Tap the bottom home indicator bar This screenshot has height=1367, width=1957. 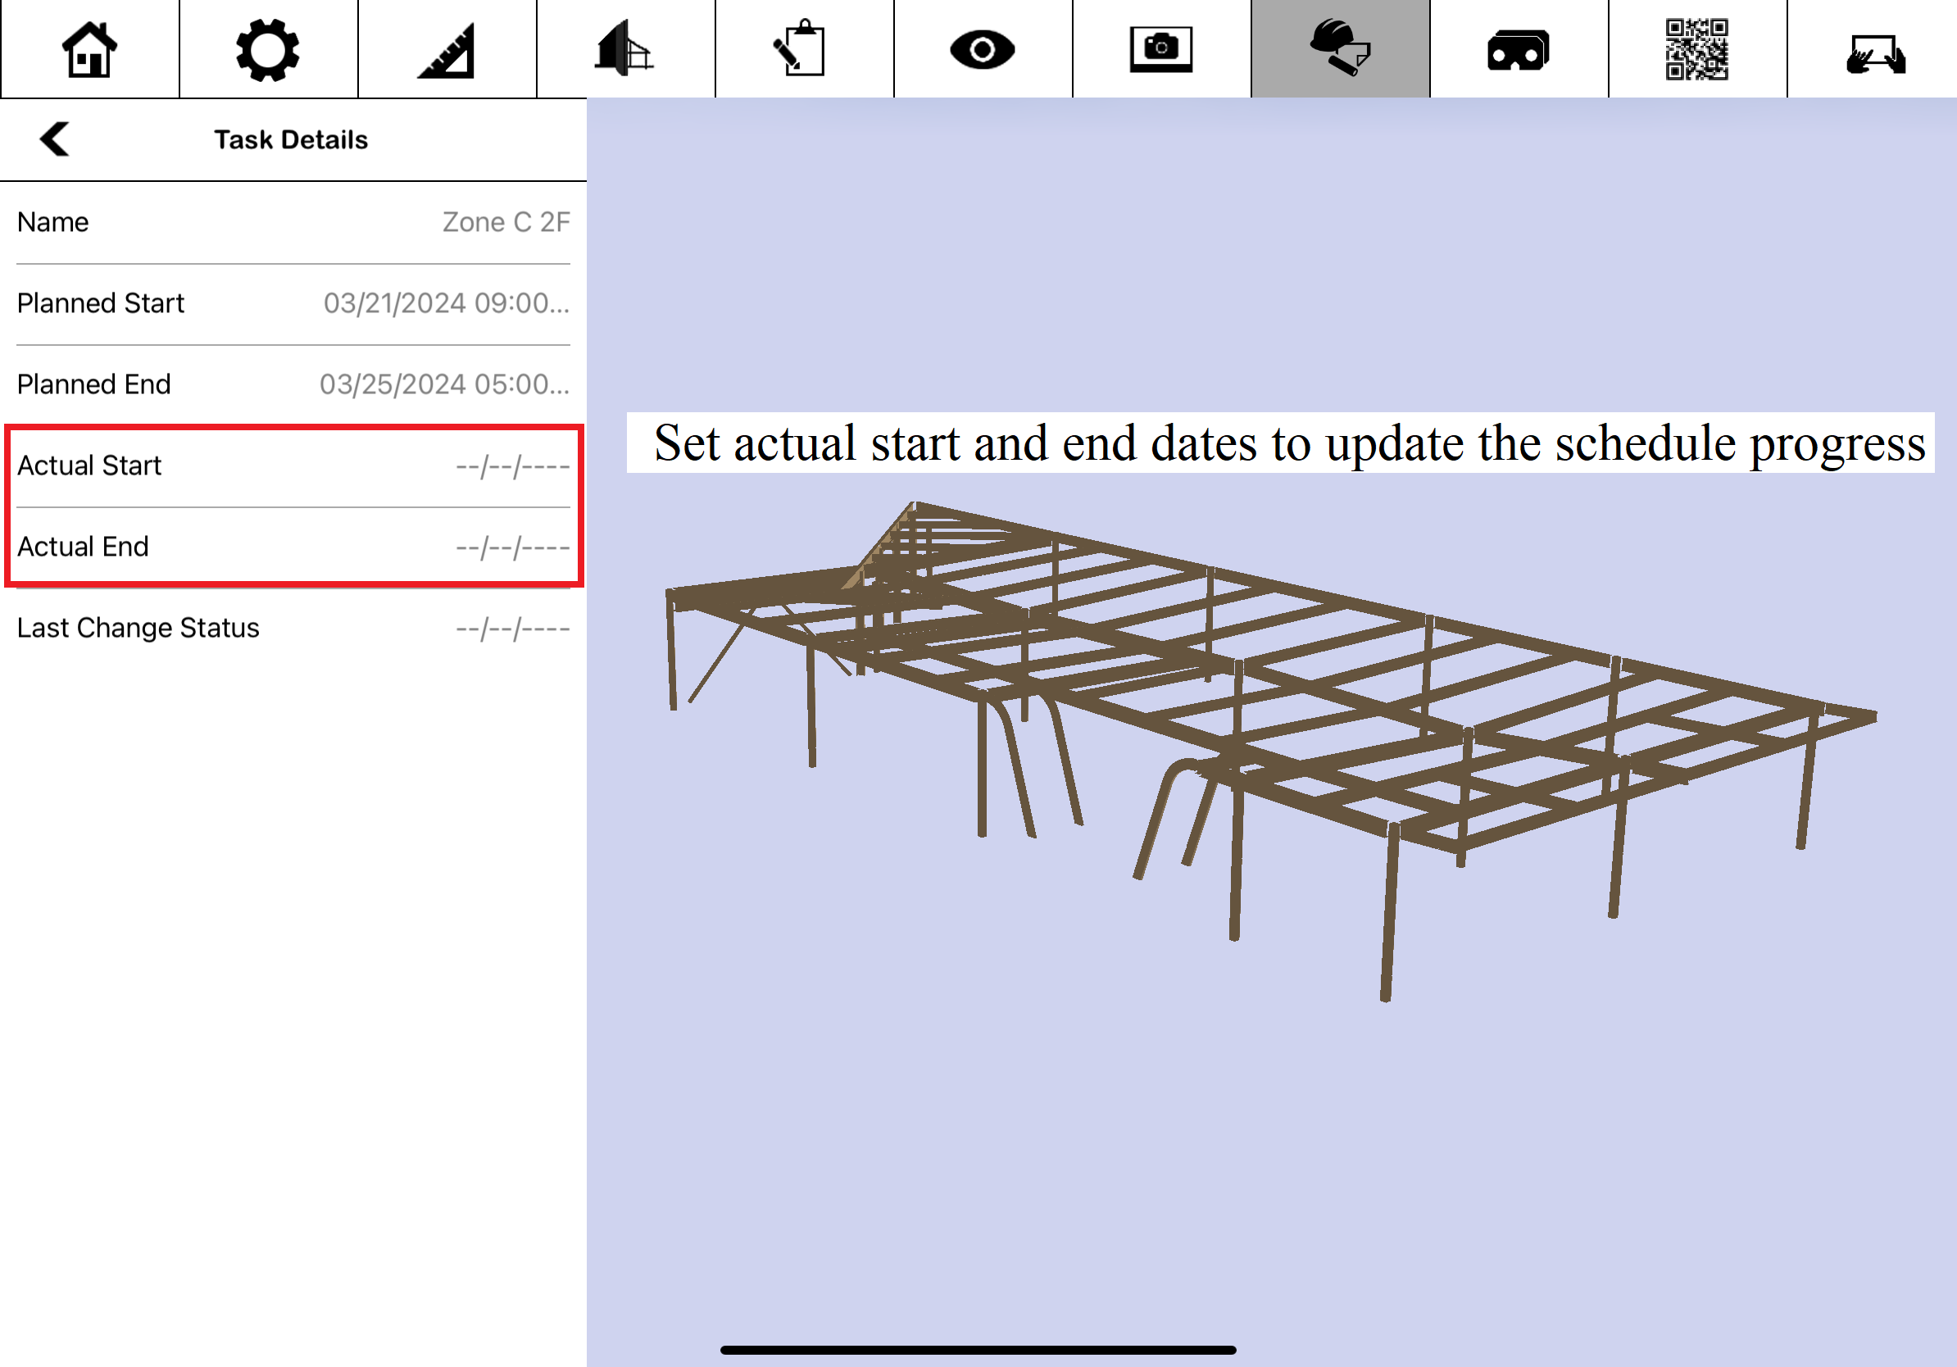click(978, 1350)
